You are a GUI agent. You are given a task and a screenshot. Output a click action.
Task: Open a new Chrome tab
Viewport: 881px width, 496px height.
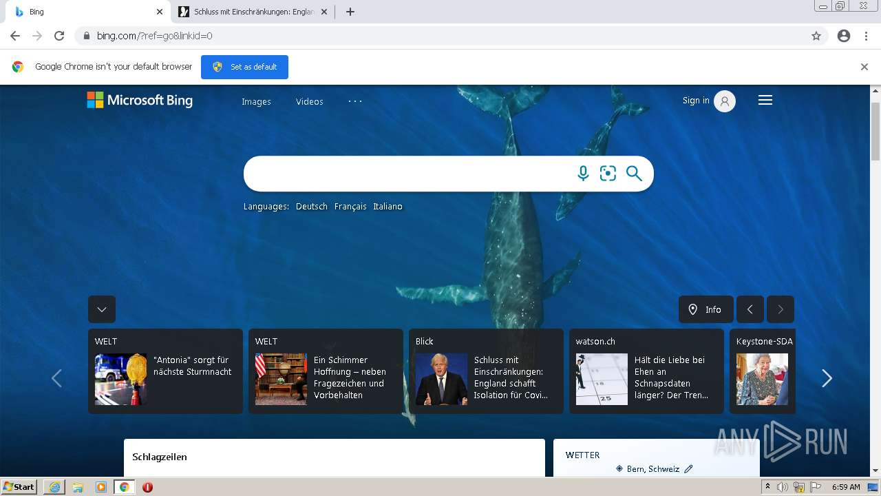coord(350,12)
